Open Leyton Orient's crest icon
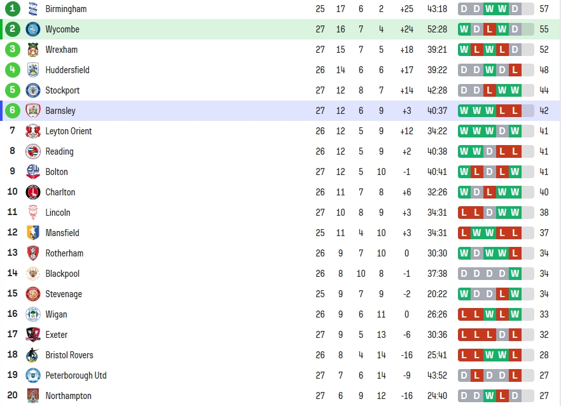This screenshot has width=561, height=406. pyautogui.click(x=33, y=131)
